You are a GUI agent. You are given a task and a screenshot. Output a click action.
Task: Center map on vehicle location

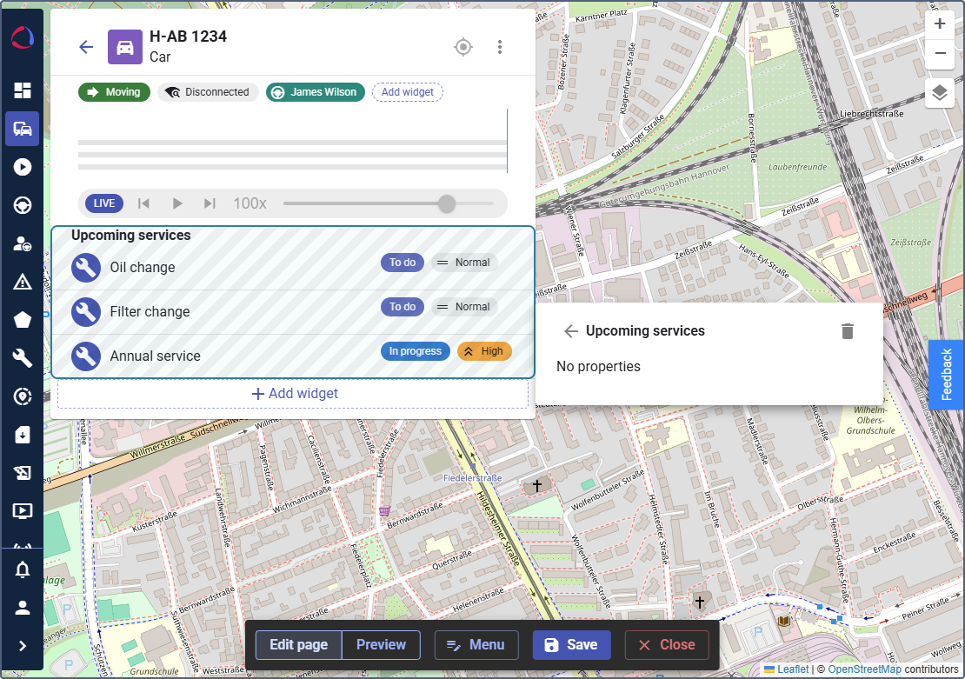point(463,47)
